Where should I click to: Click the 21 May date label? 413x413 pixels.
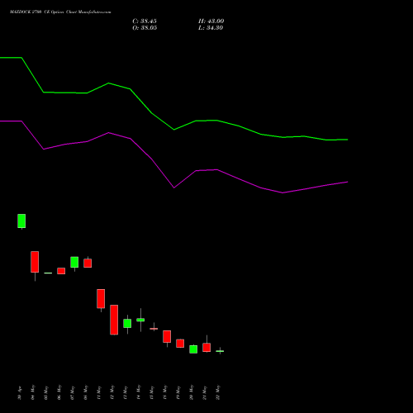[x=205, y=392]
